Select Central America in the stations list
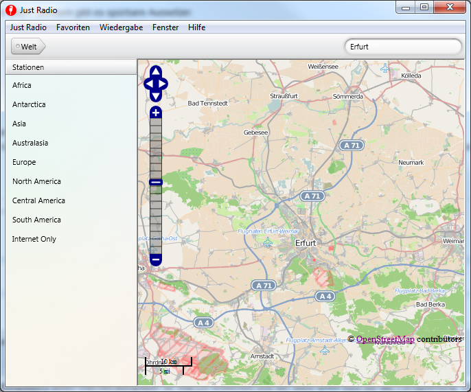The width and height of the screenshot is (471, 392). 71,200
